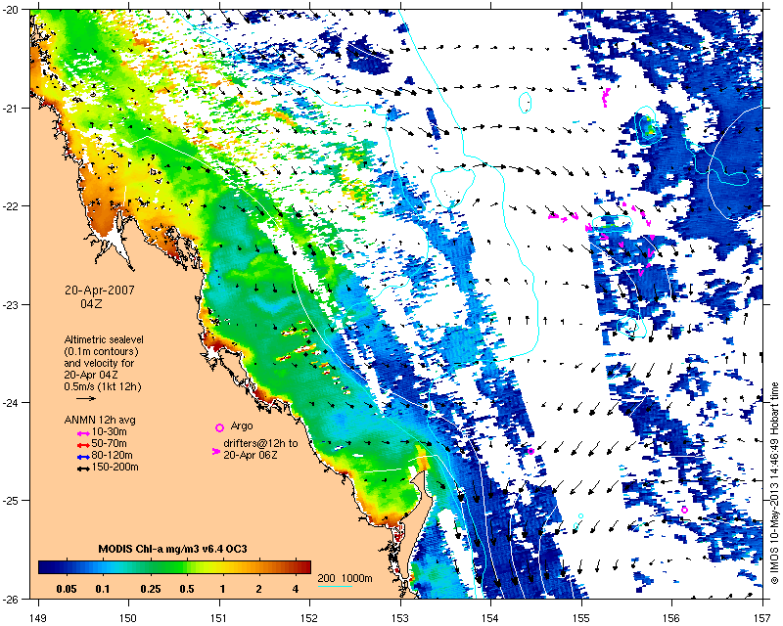The image size is (783, 626).
Task: Click the Argo float marker near 154.5, -24.5
Action: click(530, 451)
